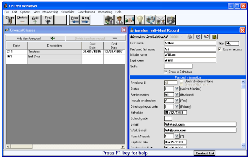Click the E-mail field containing Art@aol.com
Screen dimensions: 250x158
(x=200, y=124)
